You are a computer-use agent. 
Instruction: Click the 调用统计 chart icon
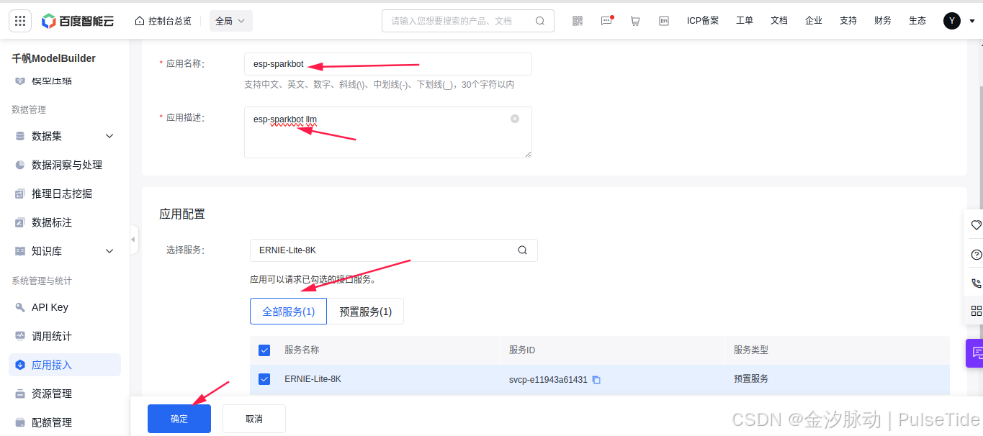(20, 336)
